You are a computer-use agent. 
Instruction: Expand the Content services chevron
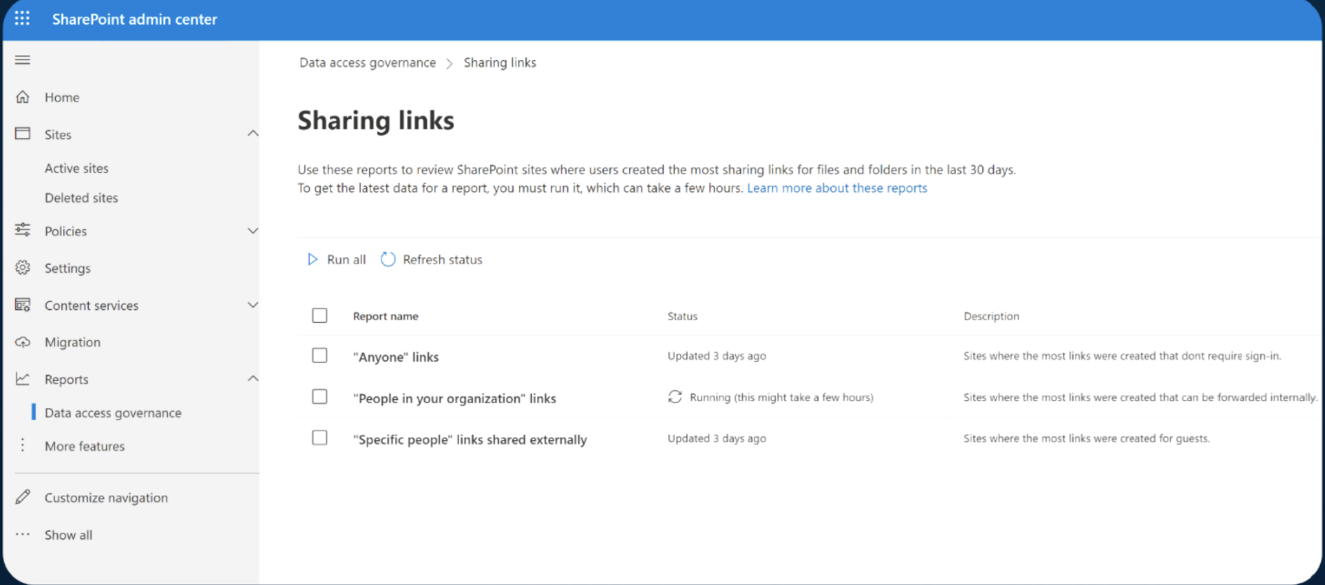[x=253, y=305]
